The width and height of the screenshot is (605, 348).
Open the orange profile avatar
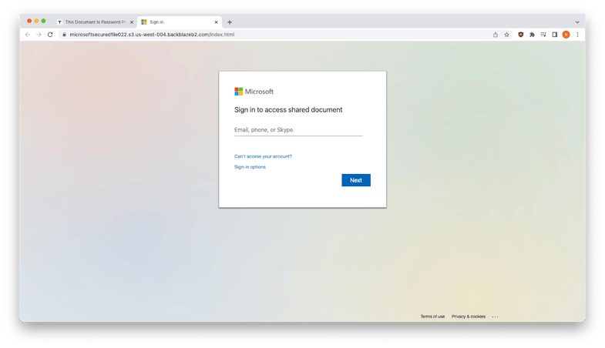566,35
